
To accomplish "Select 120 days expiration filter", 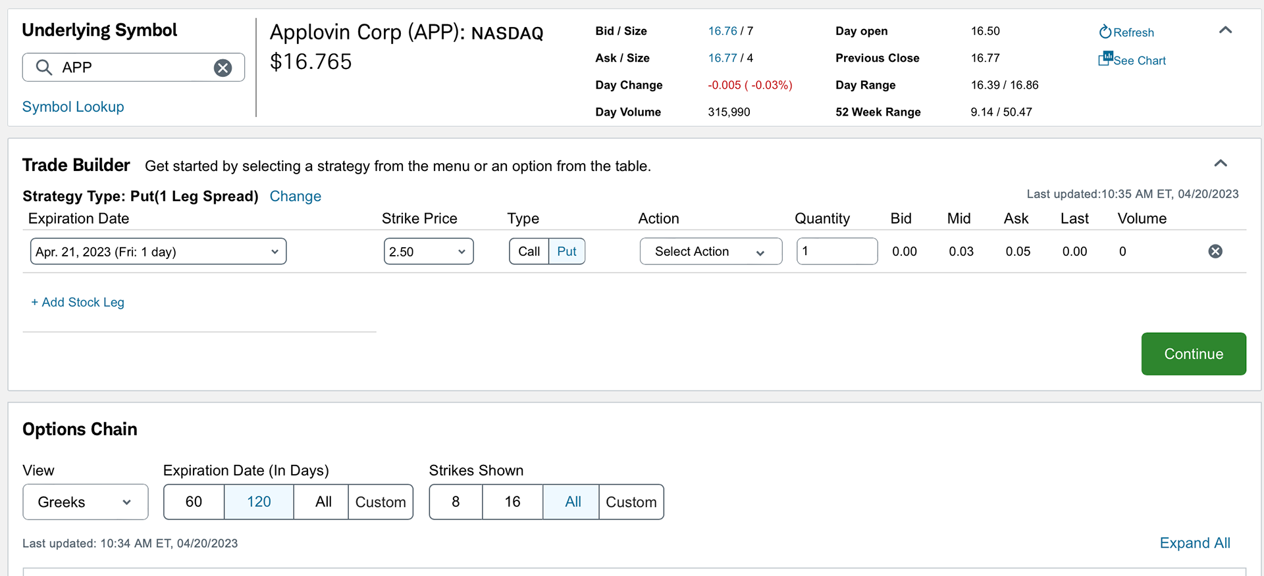I will coord(259,502).
